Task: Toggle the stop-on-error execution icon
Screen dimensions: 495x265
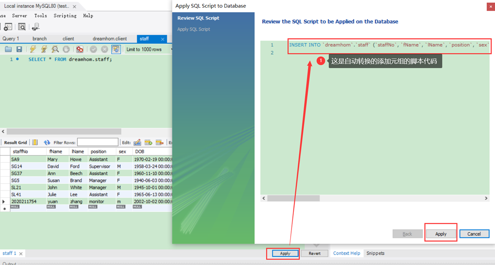Action: point(80,49)
